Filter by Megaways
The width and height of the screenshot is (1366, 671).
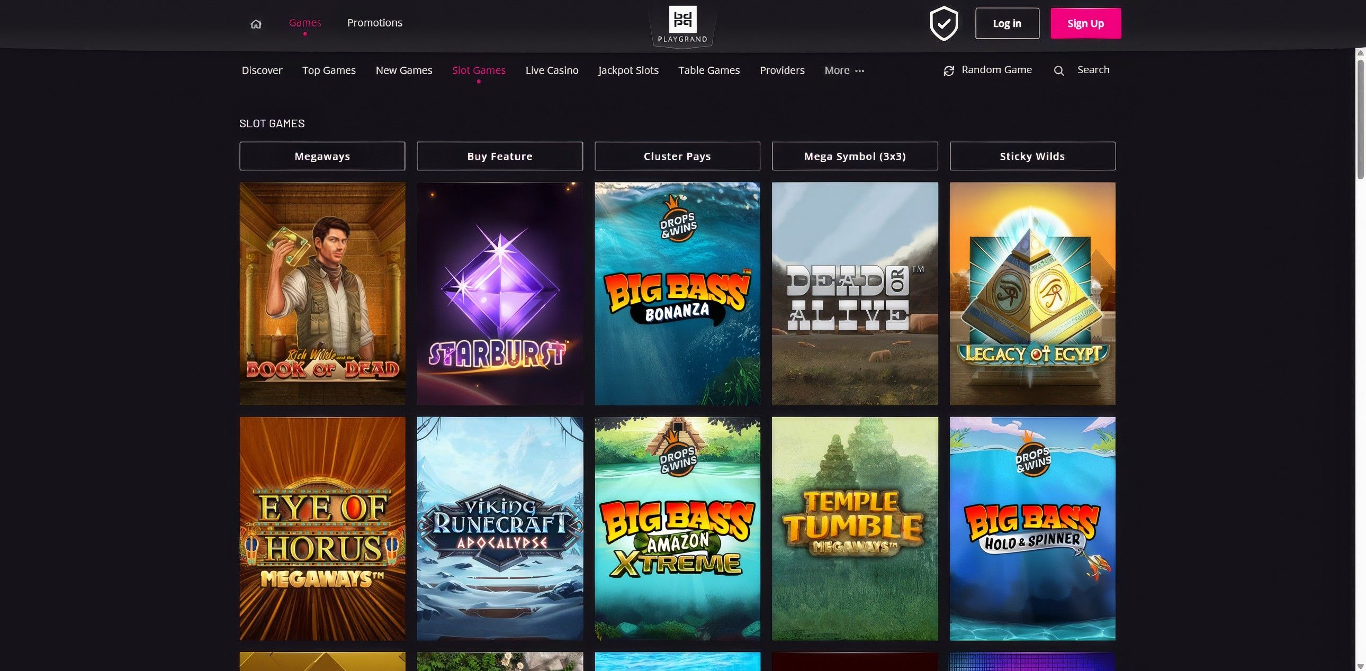tap(322, 156)
